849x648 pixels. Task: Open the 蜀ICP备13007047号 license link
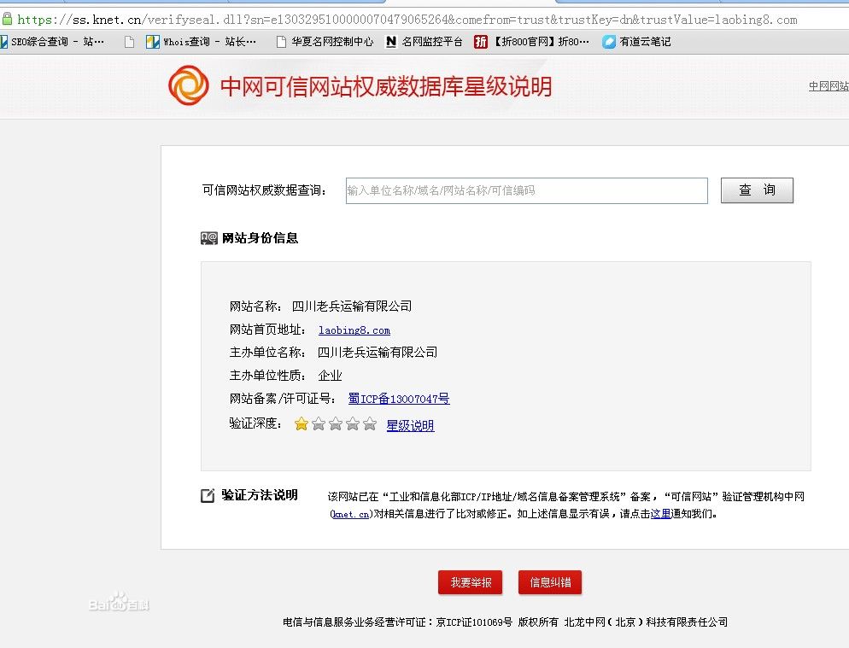coord(399,399)
